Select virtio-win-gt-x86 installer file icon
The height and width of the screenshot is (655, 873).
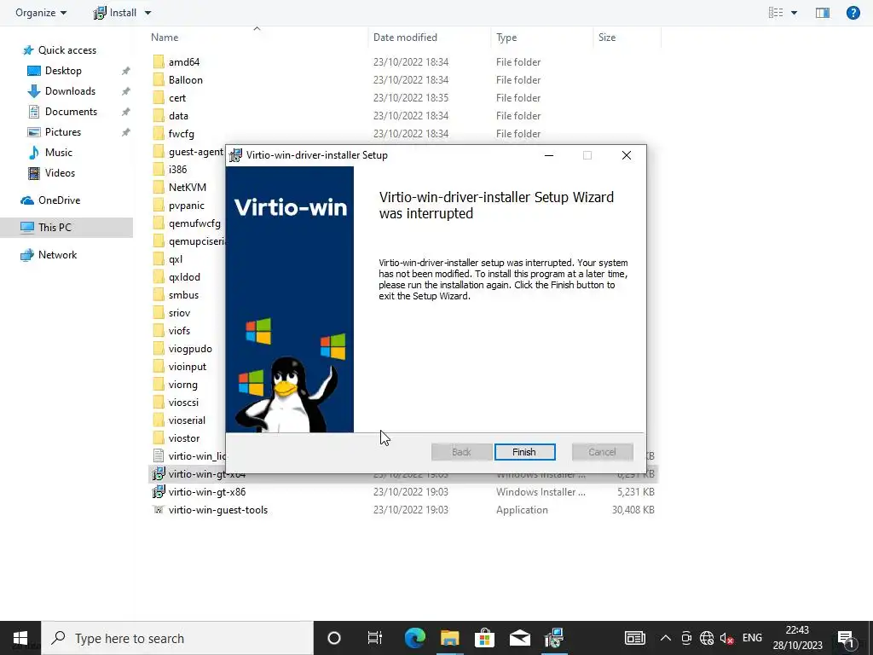(159, 492)
